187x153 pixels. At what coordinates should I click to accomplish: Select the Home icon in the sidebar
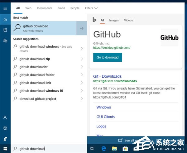point(5,19)
